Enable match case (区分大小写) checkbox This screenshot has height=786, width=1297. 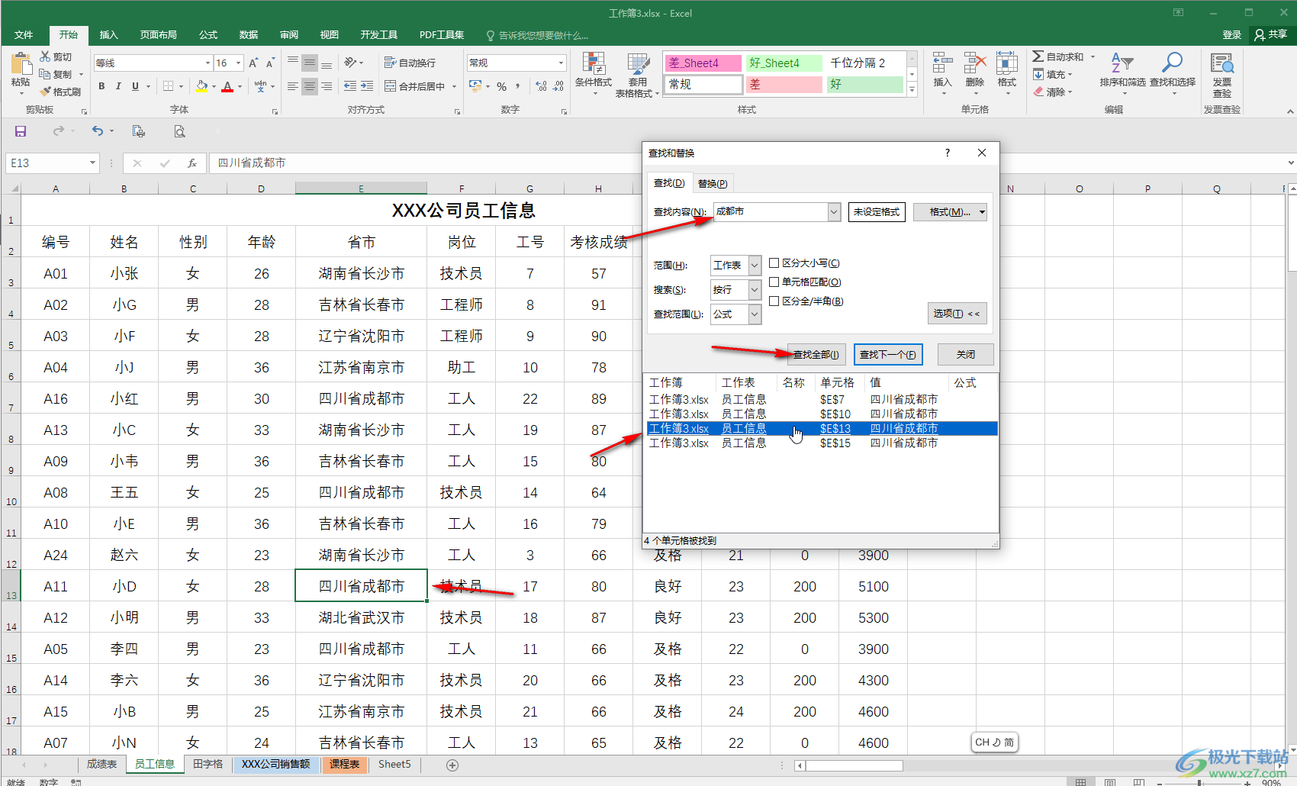point(774,263)
